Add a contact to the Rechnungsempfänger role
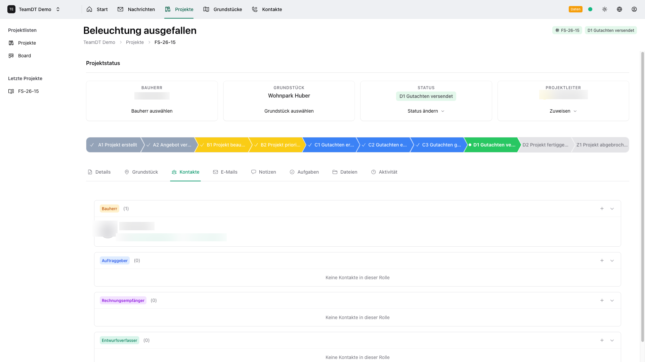 coord(602,300)
